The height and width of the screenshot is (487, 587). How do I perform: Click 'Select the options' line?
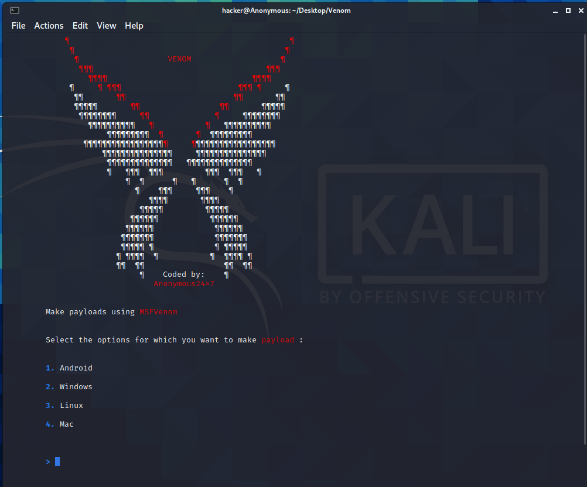(x=174, y=340)
